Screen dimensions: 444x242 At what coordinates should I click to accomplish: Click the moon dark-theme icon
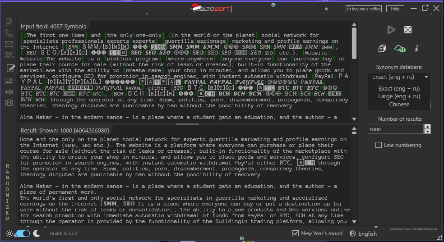[x=37, y=233]
